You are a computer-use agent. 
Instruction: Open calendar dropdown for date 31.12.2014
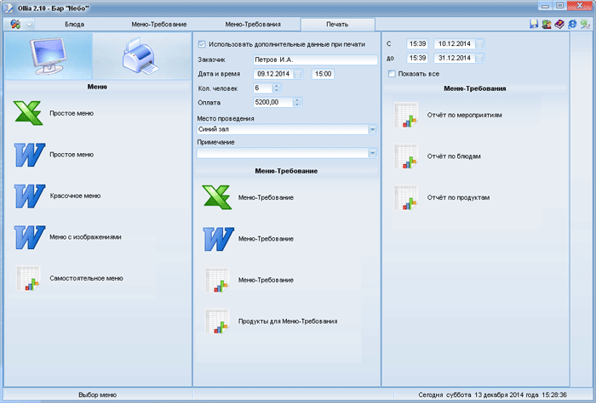480,58
